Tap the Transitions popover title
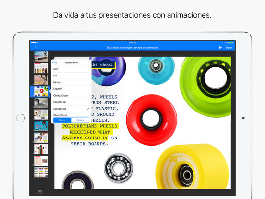The image size is (265, 199). (x=71, y=62)
